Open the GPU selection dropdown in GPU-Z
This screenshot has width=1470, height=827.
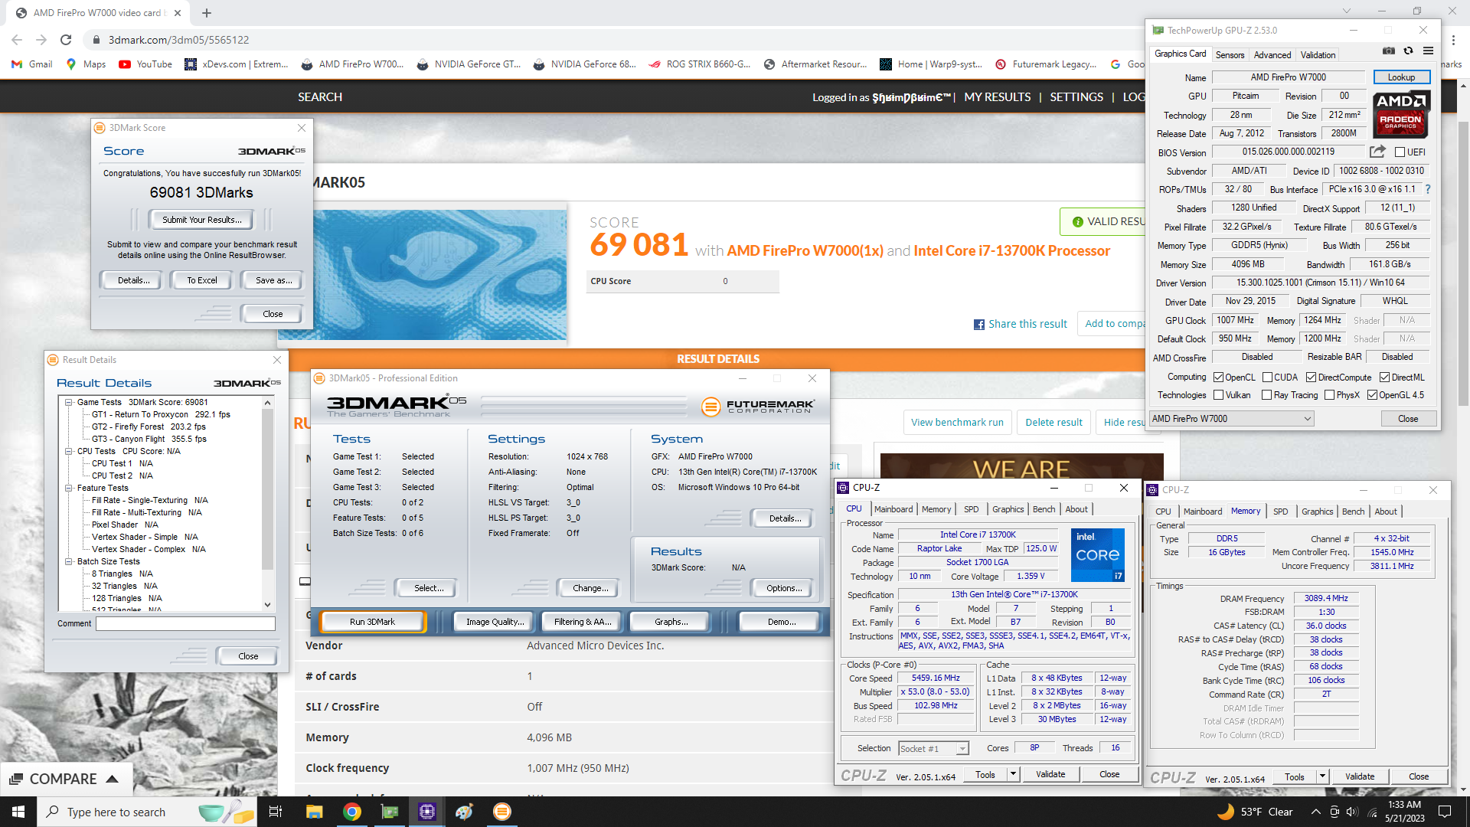1232,419
